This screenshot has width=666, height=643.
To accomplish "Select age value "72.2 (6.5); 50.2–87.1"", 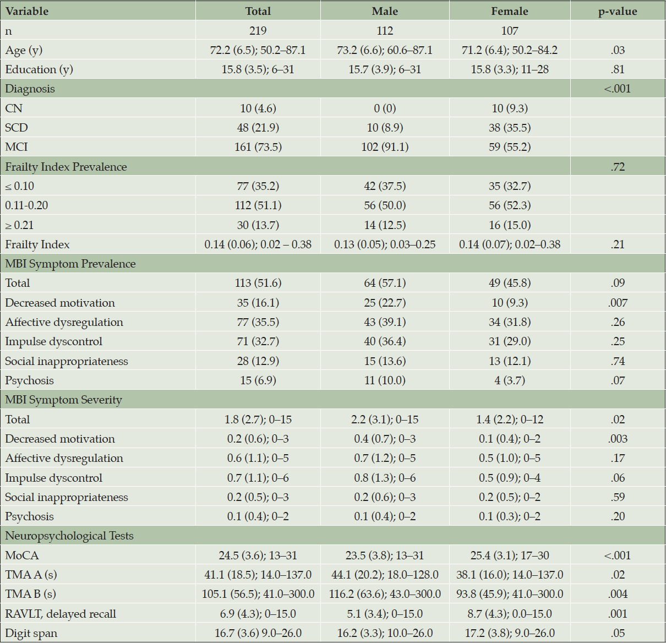I will pos(258,50).
